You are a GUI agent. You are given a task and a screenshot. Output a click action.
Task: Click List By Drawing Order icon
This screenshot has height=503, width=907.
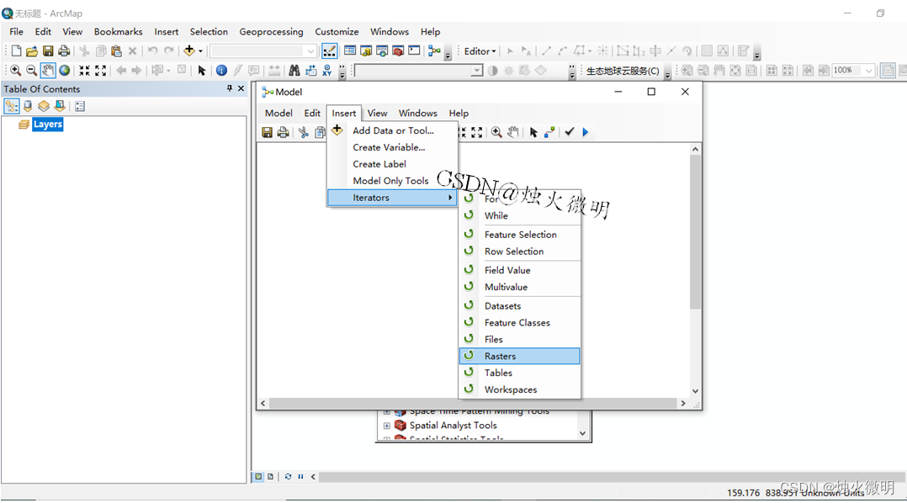[x=12, y=106]
